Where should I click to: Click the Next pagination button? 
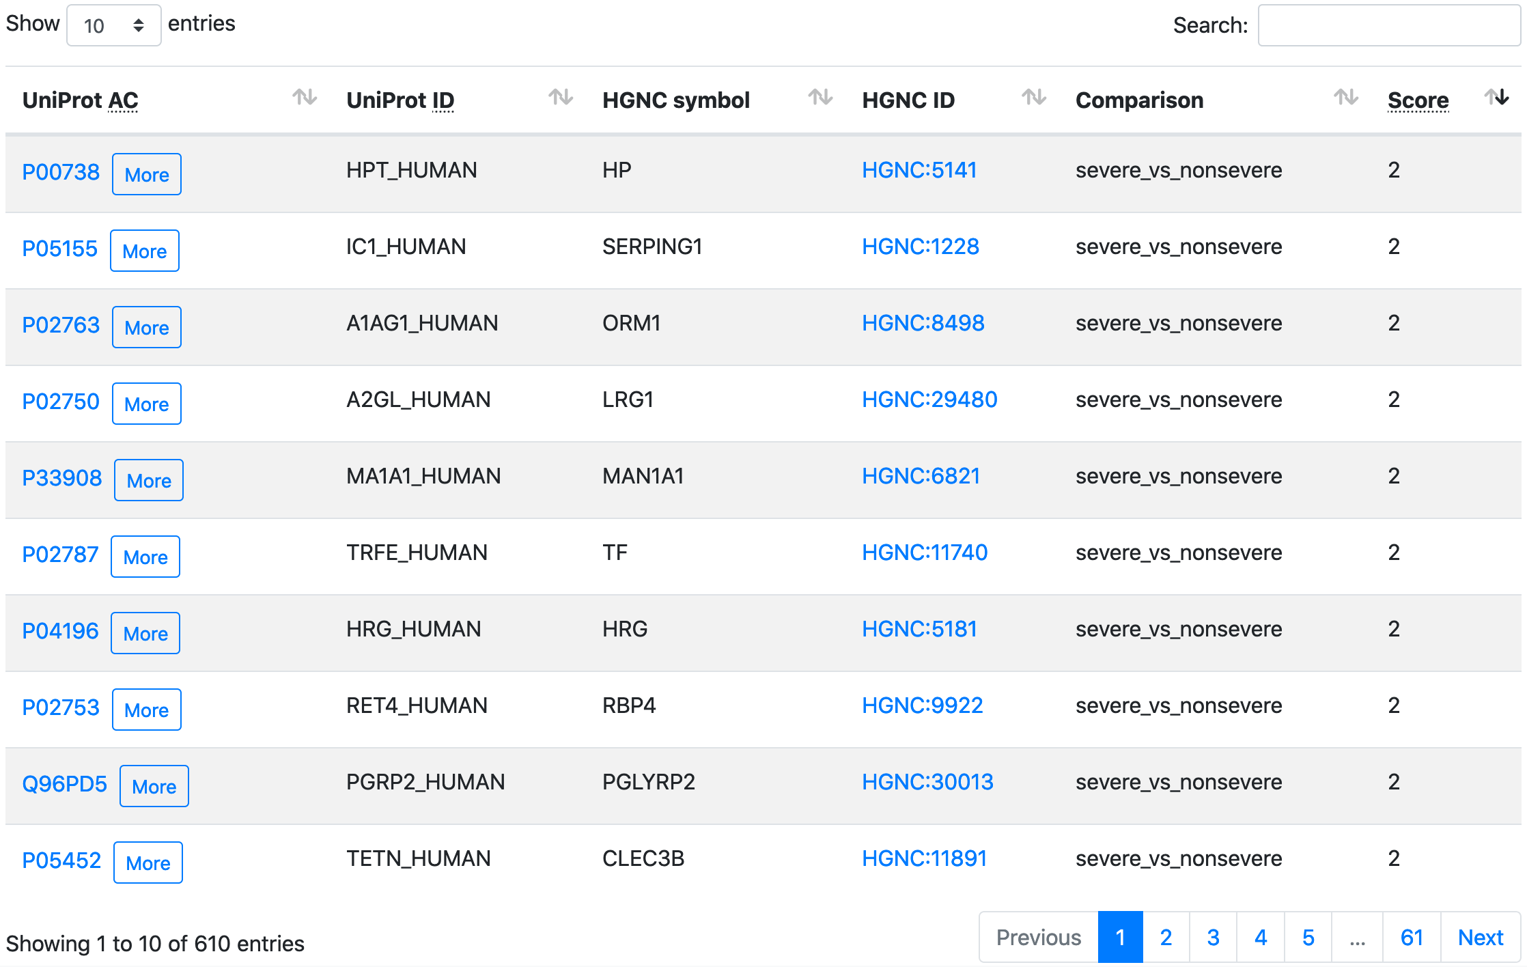coord(1481,937)
